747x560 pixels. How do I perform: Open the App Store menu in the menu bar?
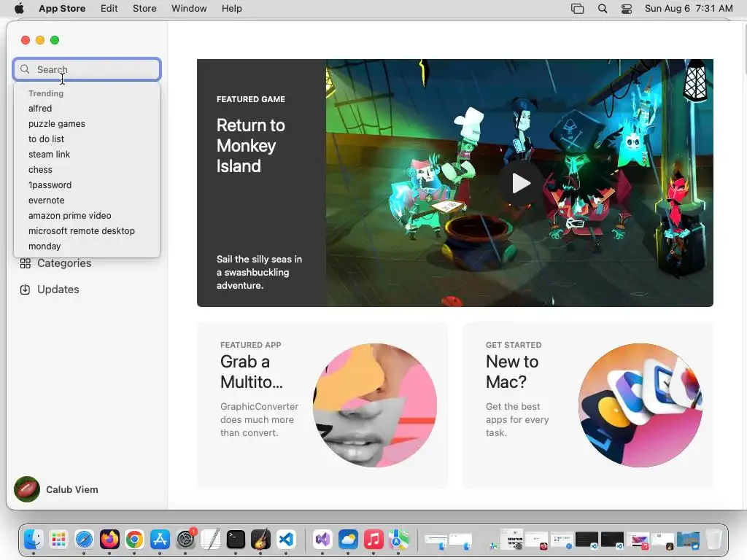point(62,9)
